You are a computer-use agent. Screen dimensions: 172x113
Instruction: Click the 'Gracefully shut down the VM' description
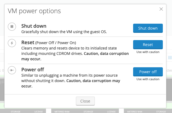pos(64,32)
